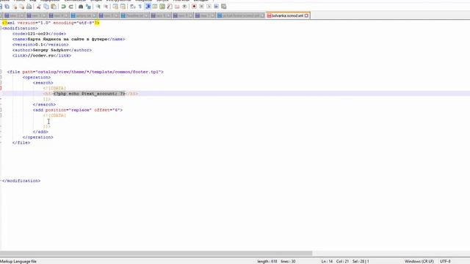Switch to the footer.ocmod.xml tab
The height and width of the screenshot is (264, 470).
coord(241,15)
